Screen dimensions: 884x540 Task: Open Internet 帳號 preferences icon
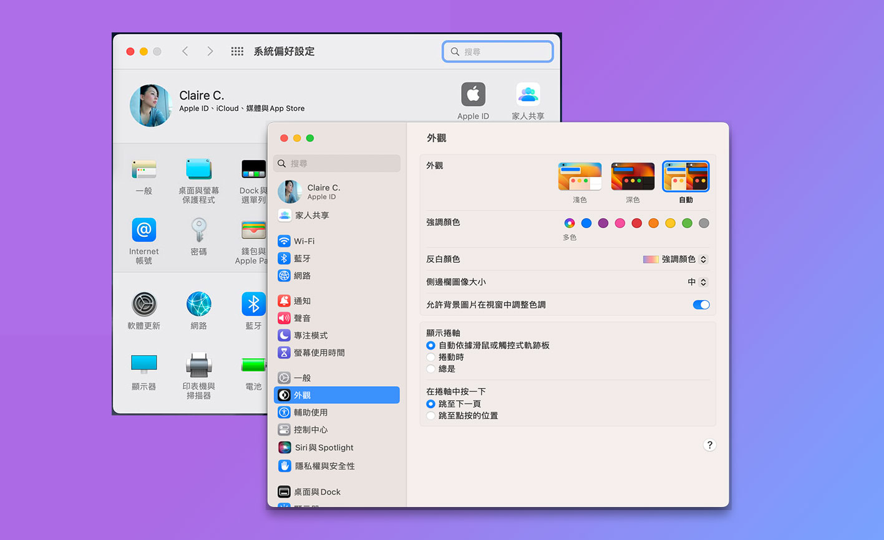click(143, 230)
